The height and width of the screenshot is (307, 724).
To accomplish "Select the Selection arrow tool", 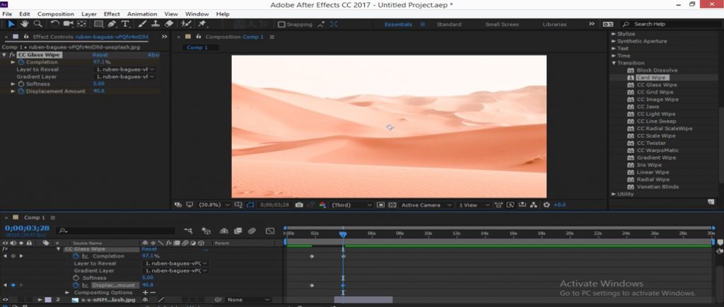I will pos(11,24).
